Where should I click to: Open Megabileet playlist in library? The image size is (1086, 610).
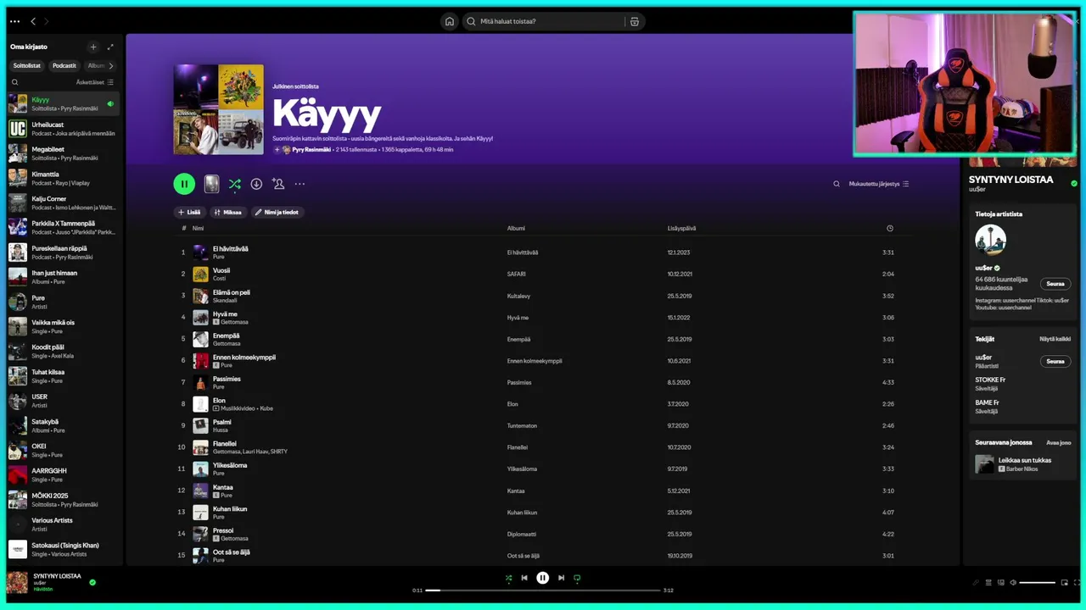coord(63,153)
